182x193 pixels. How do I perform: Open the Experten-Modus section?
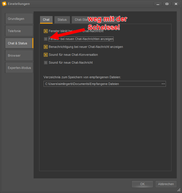tap(19, 68)
